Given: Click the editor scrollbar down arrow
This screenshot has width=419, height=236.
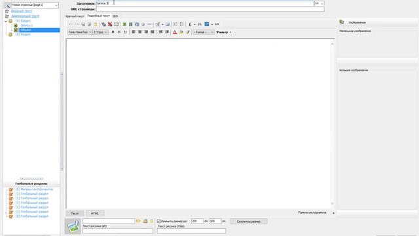Looking at the screenshot, I should click(332, 203).
